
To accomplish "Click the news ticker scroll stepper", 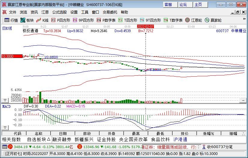I will (199, 147).
